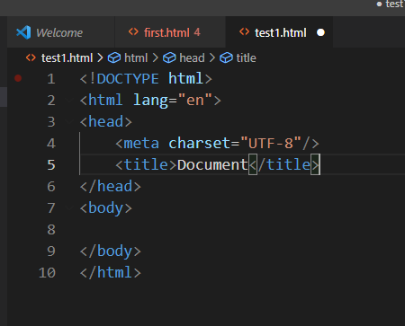Click the closing html tag on line 10

coord(111,273)
